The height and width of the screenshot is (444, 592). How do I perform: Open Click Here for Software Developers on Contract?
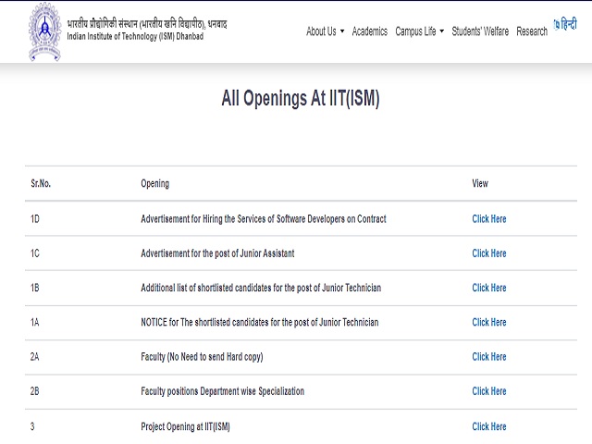489,219
